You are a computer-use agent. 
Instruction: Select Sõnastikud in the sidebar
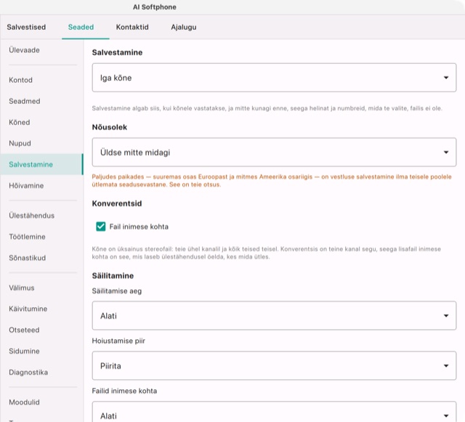tap(42, 258)
